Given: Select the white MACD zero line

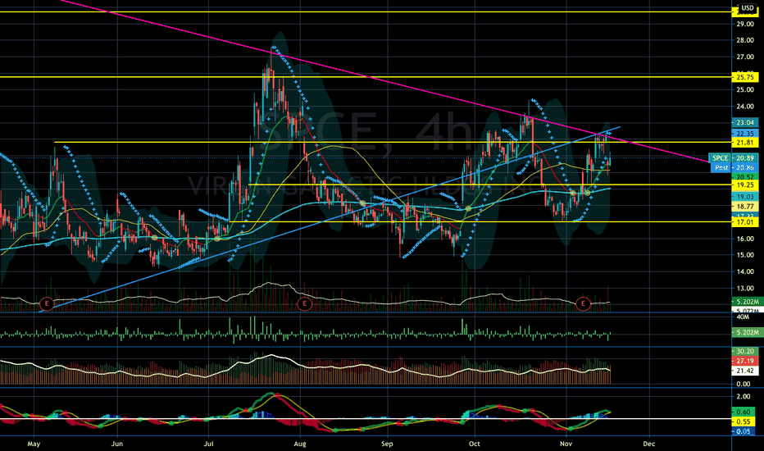Looking at the screenshot, I should coord(366,419).
